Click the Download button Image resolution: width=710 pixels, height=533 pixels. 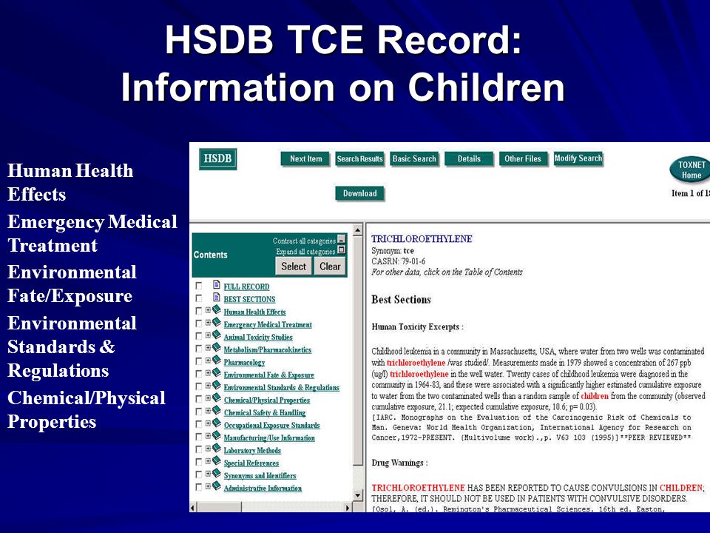[360, 193]
